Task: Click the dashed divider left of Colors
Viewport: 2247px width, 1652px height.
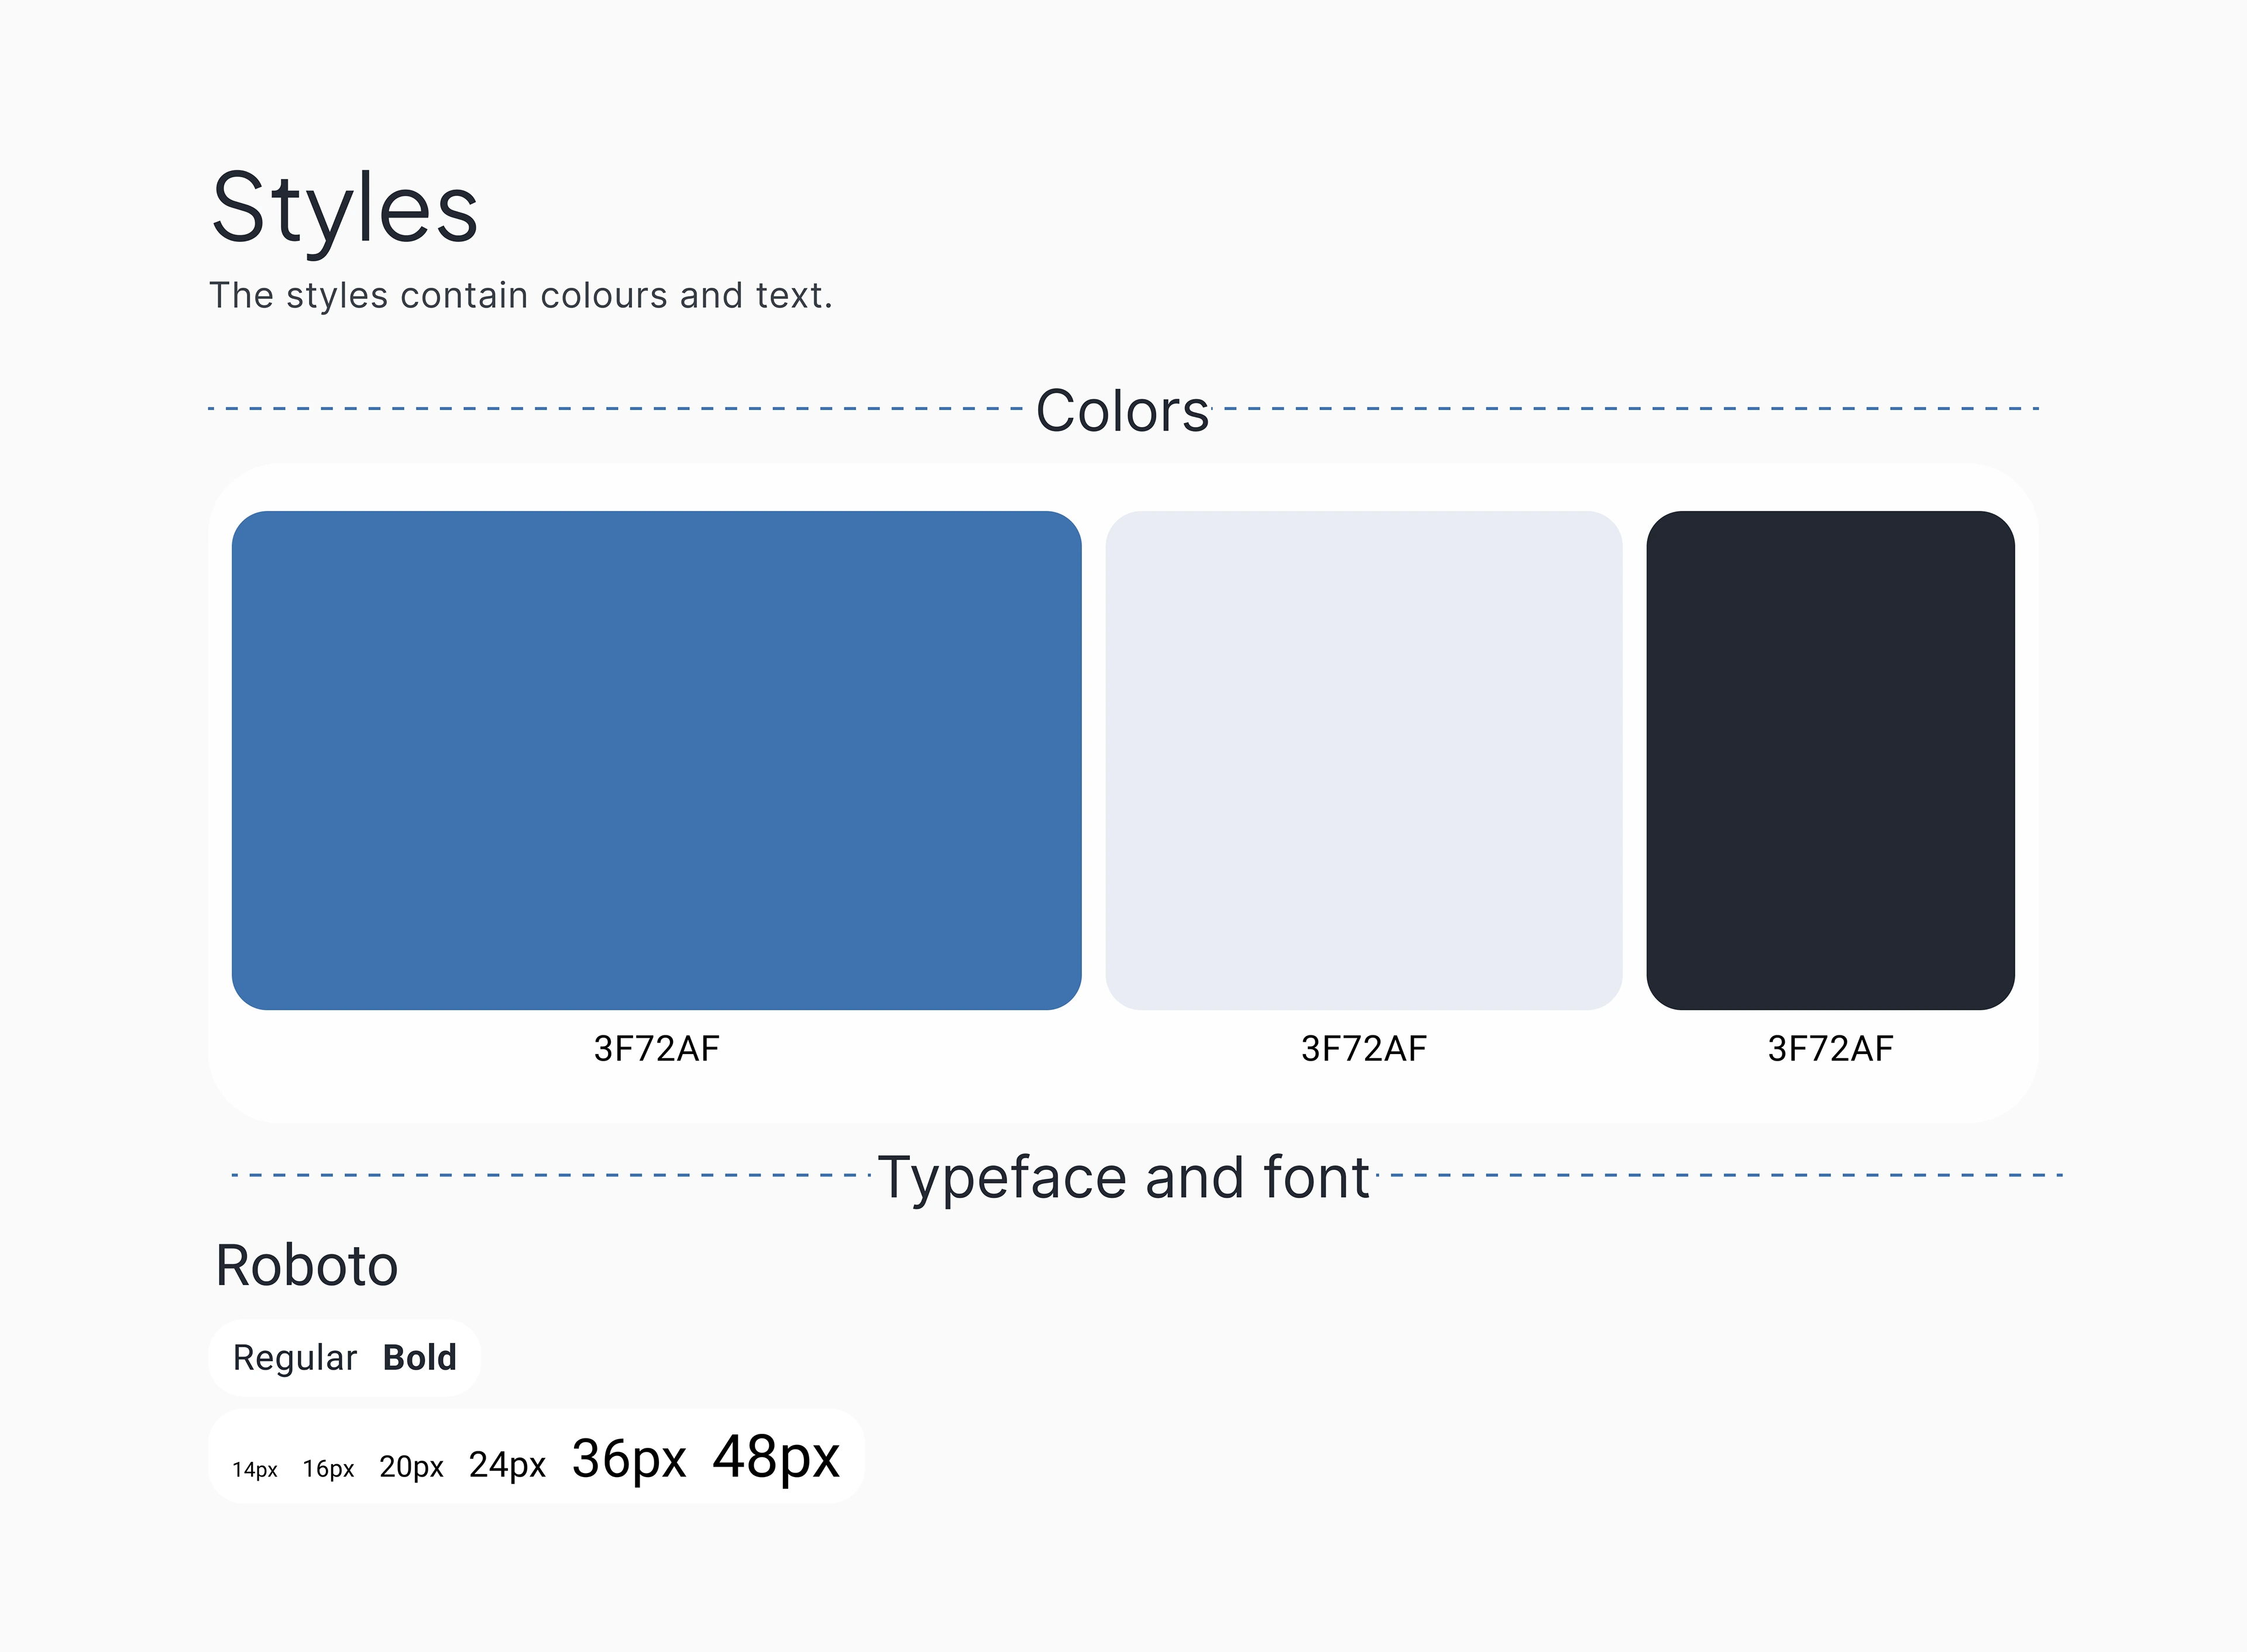Action: pos(615,408)
